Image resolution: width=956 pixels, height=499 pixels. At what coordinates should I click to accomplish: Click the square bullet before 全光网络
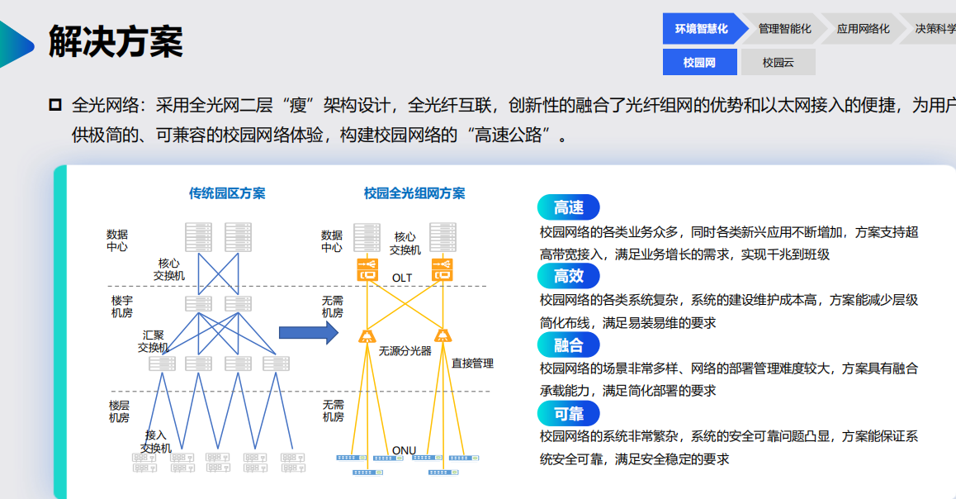click(54, 105)
